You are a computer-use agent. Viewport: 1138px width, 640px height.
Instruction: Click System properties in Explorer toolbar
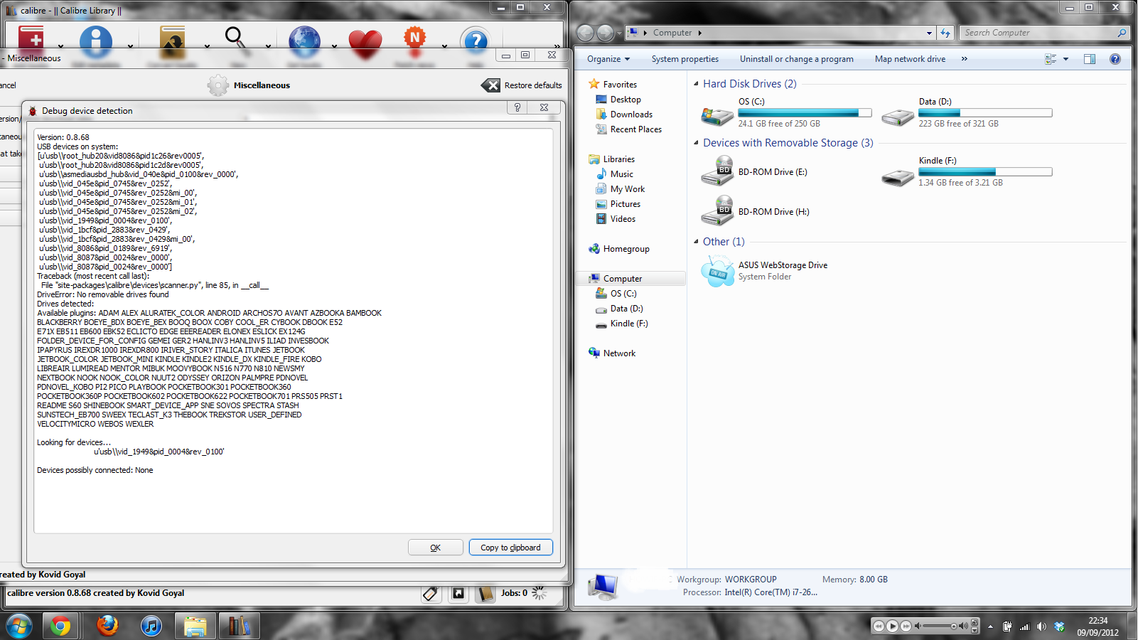pos(685,59)
